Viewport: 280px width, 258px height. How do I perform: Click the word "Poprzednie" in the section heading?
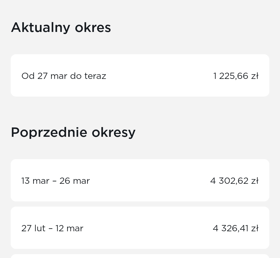tap(49, 132)
